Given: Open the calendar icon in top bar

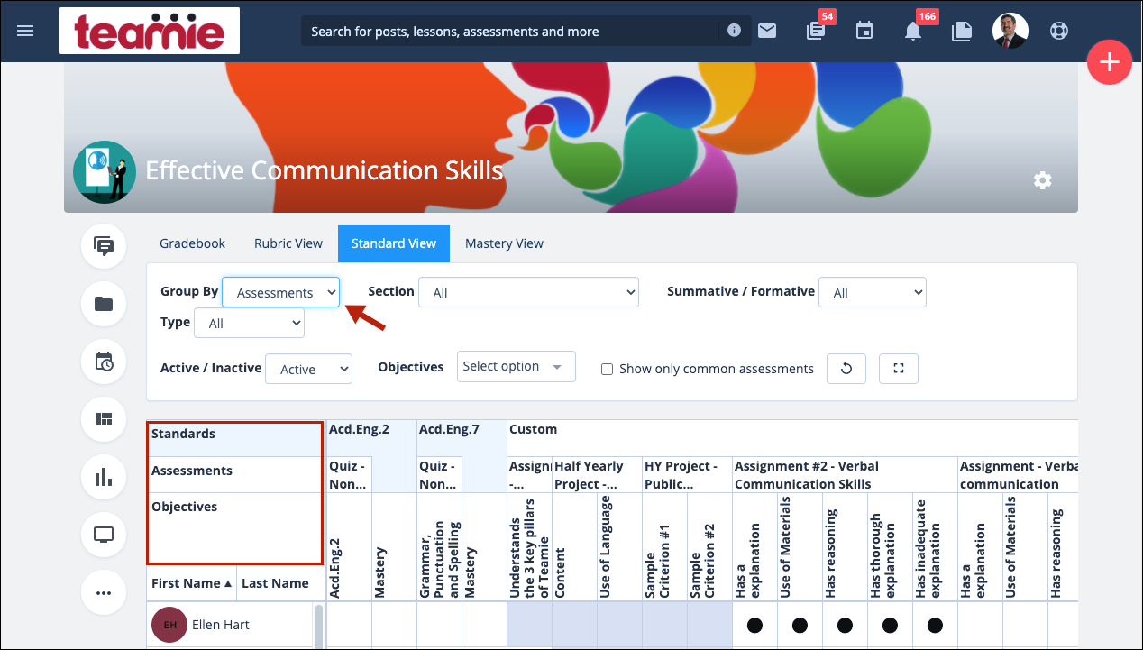Looking at the screenshot, I should click(x=864, y=31).
